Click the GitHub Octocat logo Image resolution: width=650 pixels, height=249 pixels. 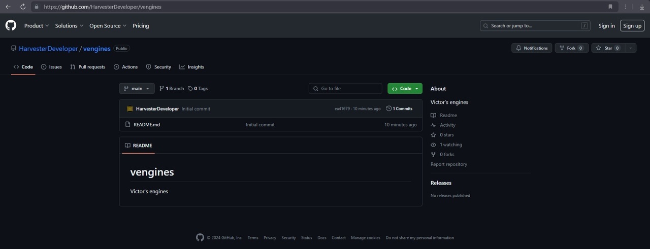pos(11,25)
